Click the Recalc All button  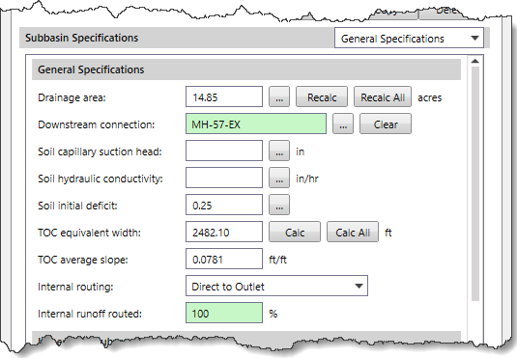[x=383, y=97]
